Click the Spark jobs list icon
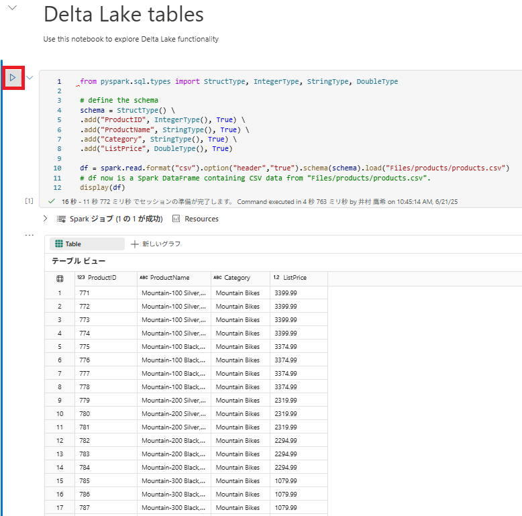The image size is (522, 516). click(x=61, y=219)
